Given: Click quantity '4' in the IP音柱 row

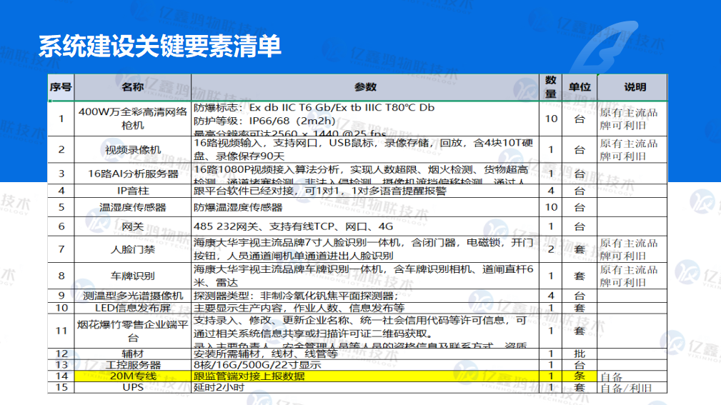Looking at the screenshot, I should tap(551, 191).
